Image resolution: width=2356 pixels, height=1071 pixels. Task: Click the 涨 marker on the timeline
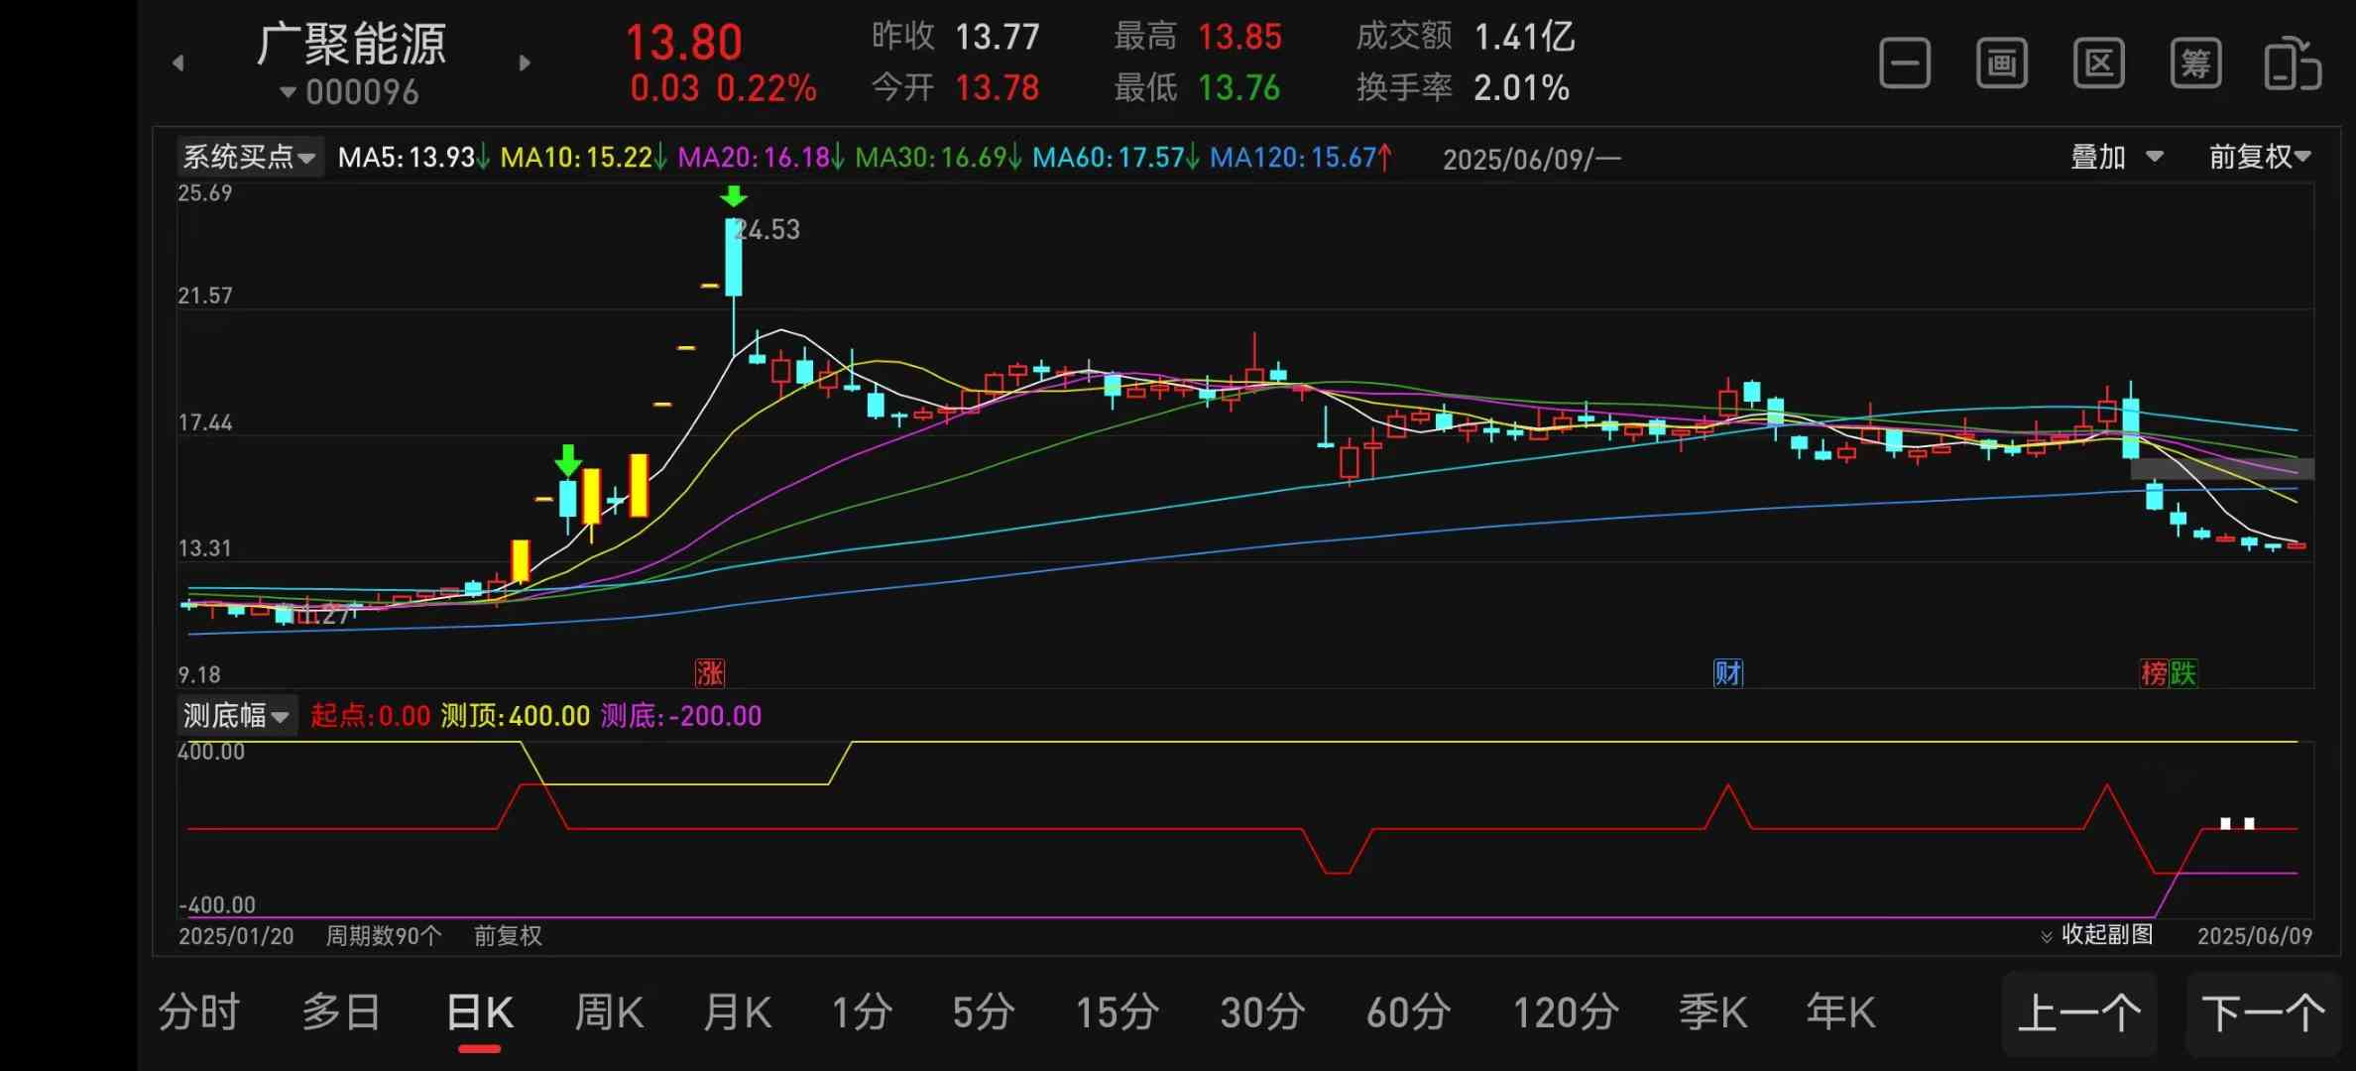click(x=710, y=673)
